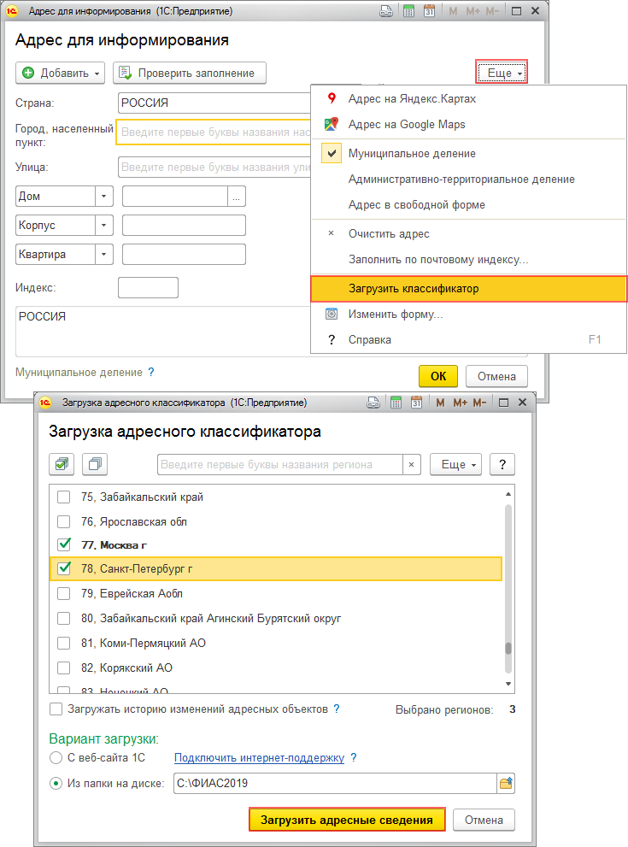Click the uncheck all regions icon

coord(95,464)
